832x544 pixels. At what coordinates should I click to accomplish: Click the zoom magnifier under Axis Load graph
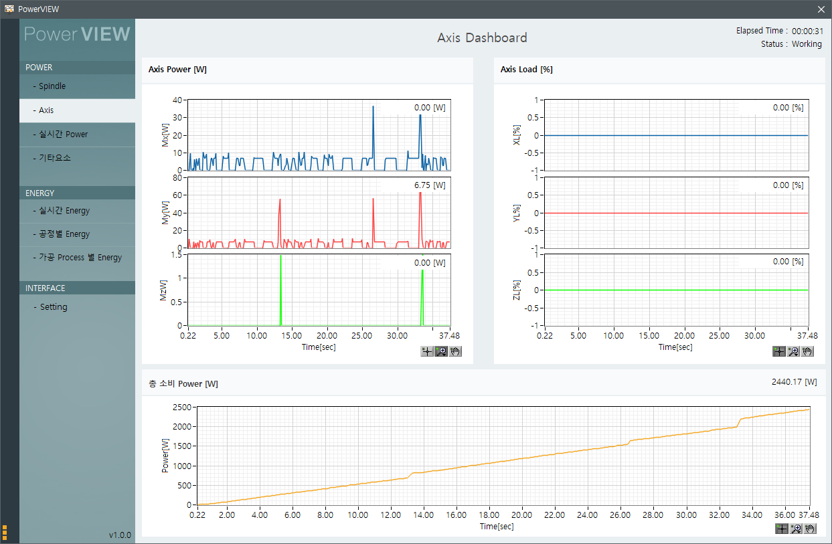[x=793, y=351]
